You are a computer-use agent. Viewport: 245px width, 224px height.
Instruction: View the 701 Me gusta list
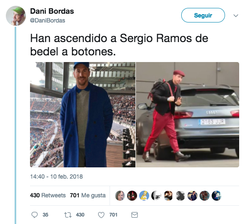coord(88,195)
